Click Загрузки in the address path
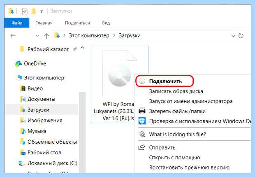This screenshot has width=255, height=177. point(130,35)
